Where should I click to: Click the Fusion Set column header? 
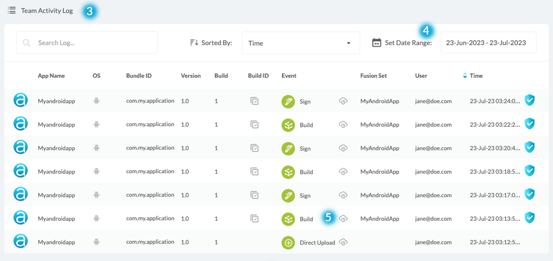(373, 76)
